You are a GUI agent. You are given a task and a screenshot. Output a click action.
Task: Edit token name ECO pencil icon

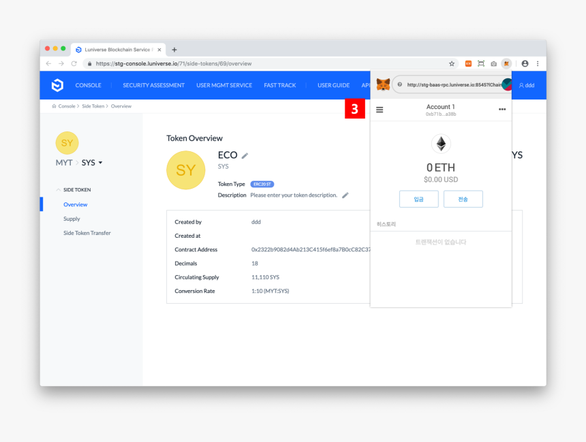[x=245, y=155]
